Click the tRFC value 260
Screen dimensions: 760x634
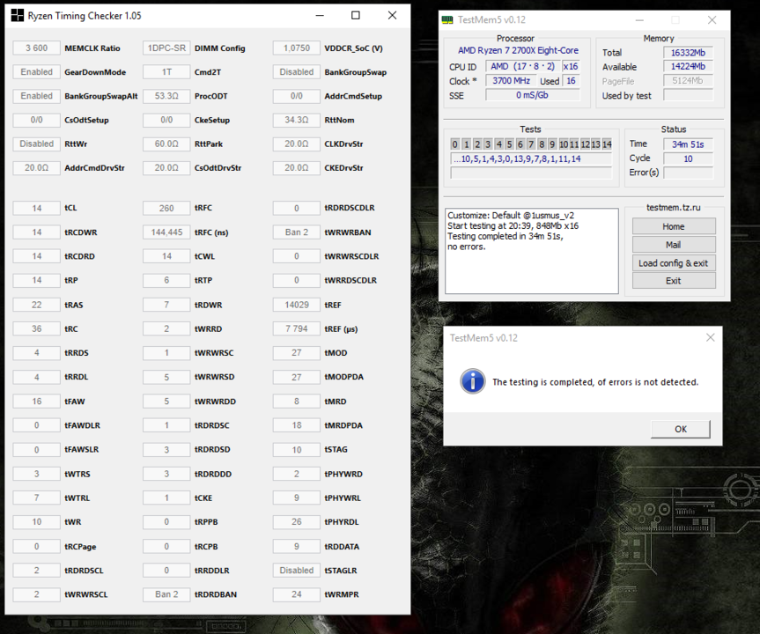pyautogui.click(x=166, y=208)
